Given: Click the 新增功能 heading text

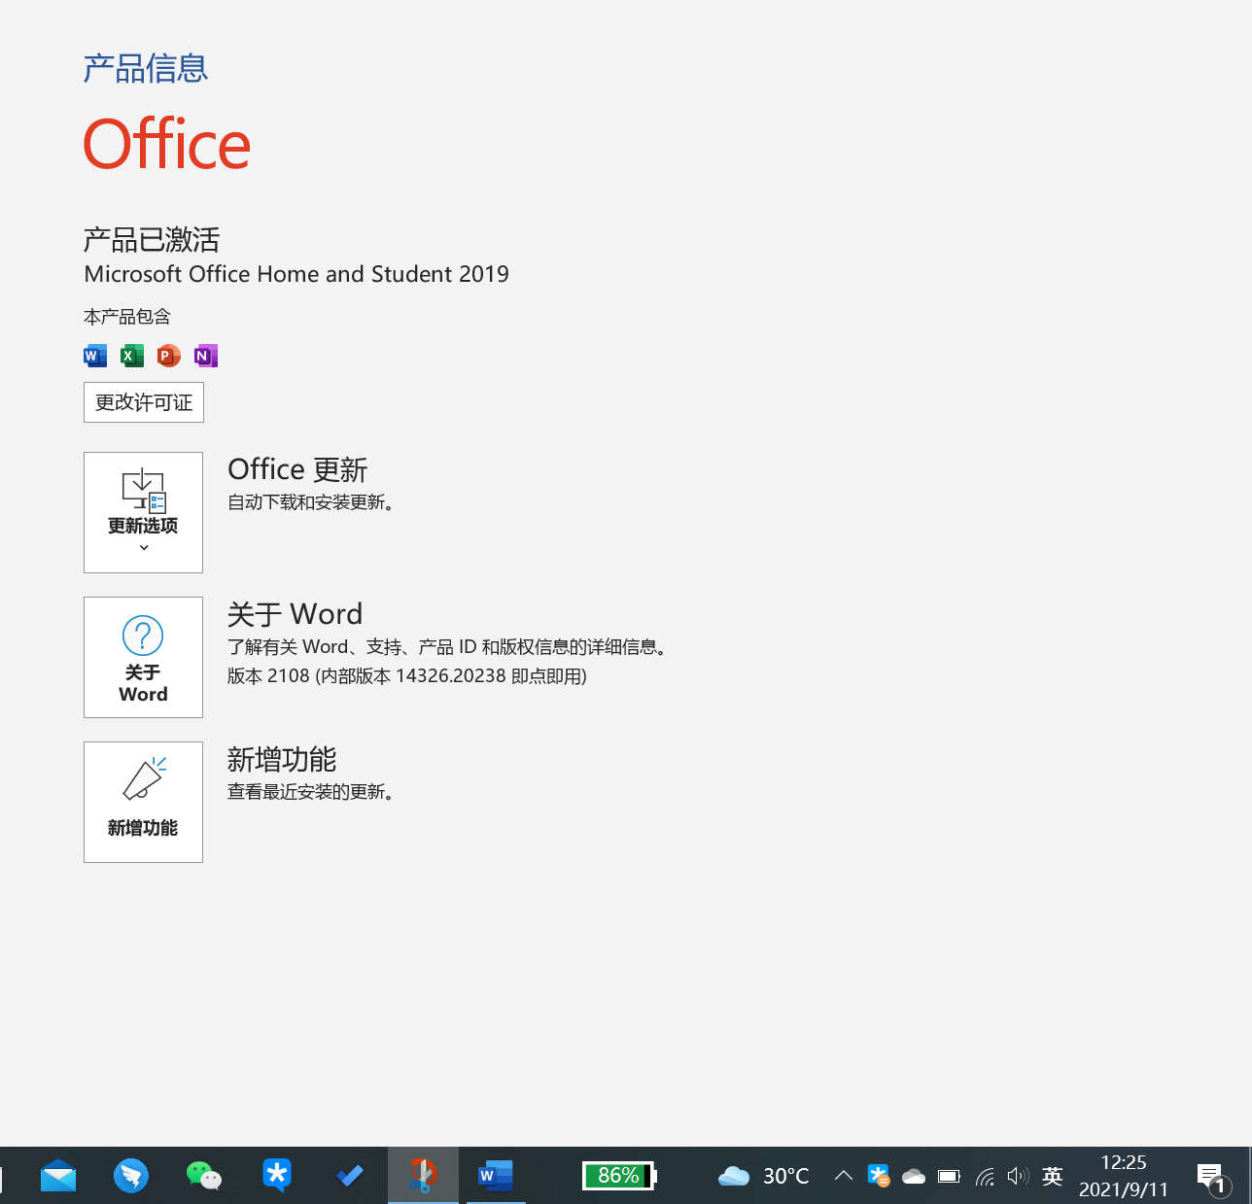Looking at the screenshot, I should point(282,759).
